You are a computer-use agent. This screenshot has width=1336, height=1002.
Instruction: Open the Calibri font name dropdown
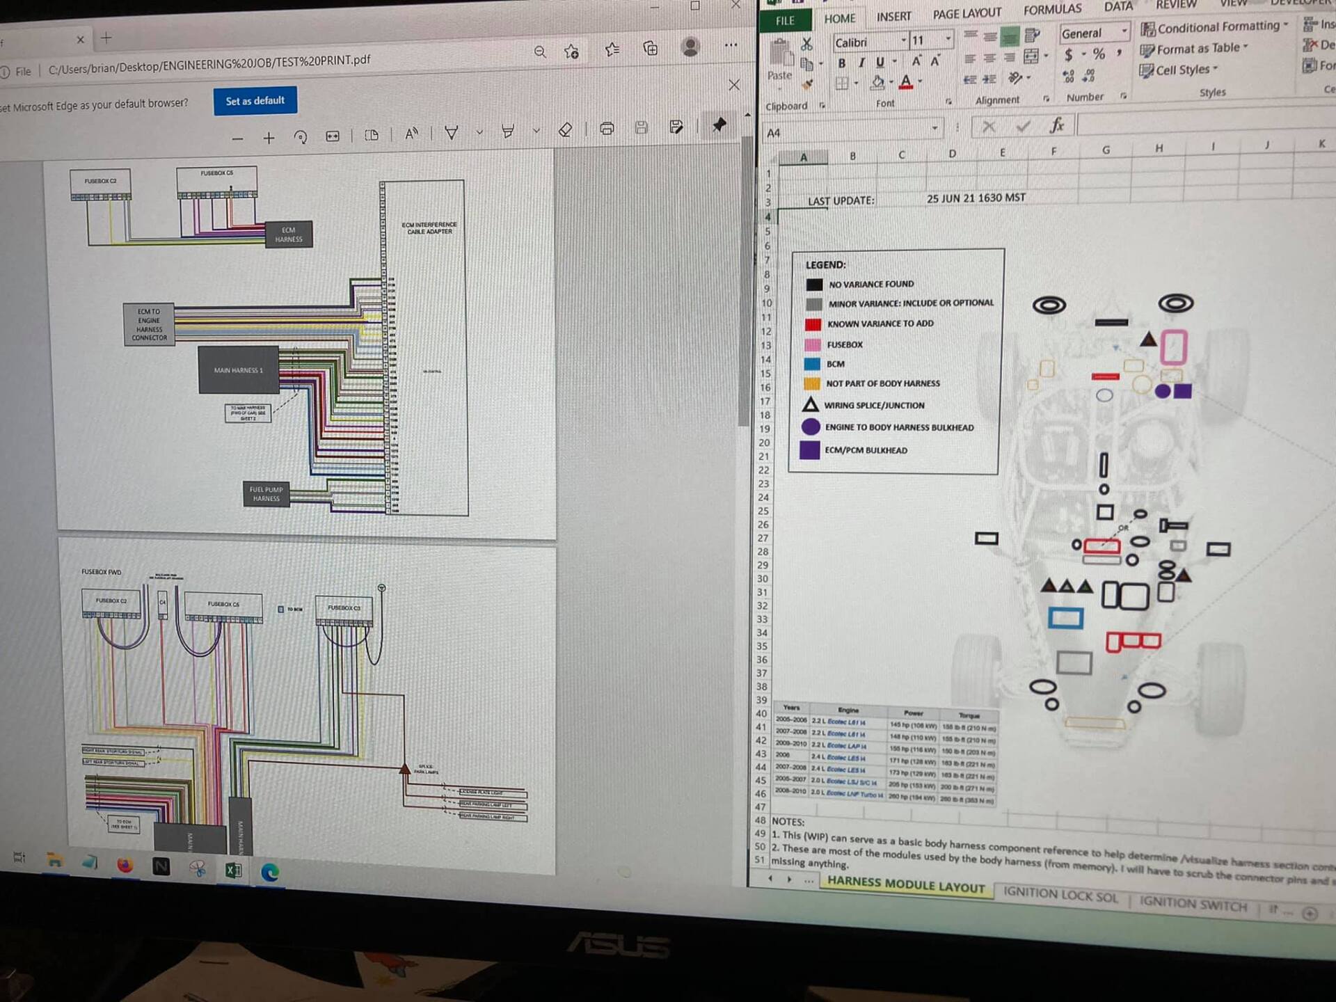pyautogui.click(x=903, y=40)
